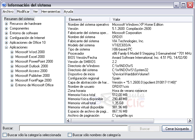The image size is (195, 140).
Task: Select Memoria física total row
Action: (x=129, y=95)
